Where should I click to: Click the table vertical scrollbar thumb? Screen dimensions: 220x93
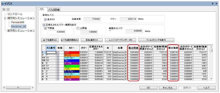tap(211, 50)
